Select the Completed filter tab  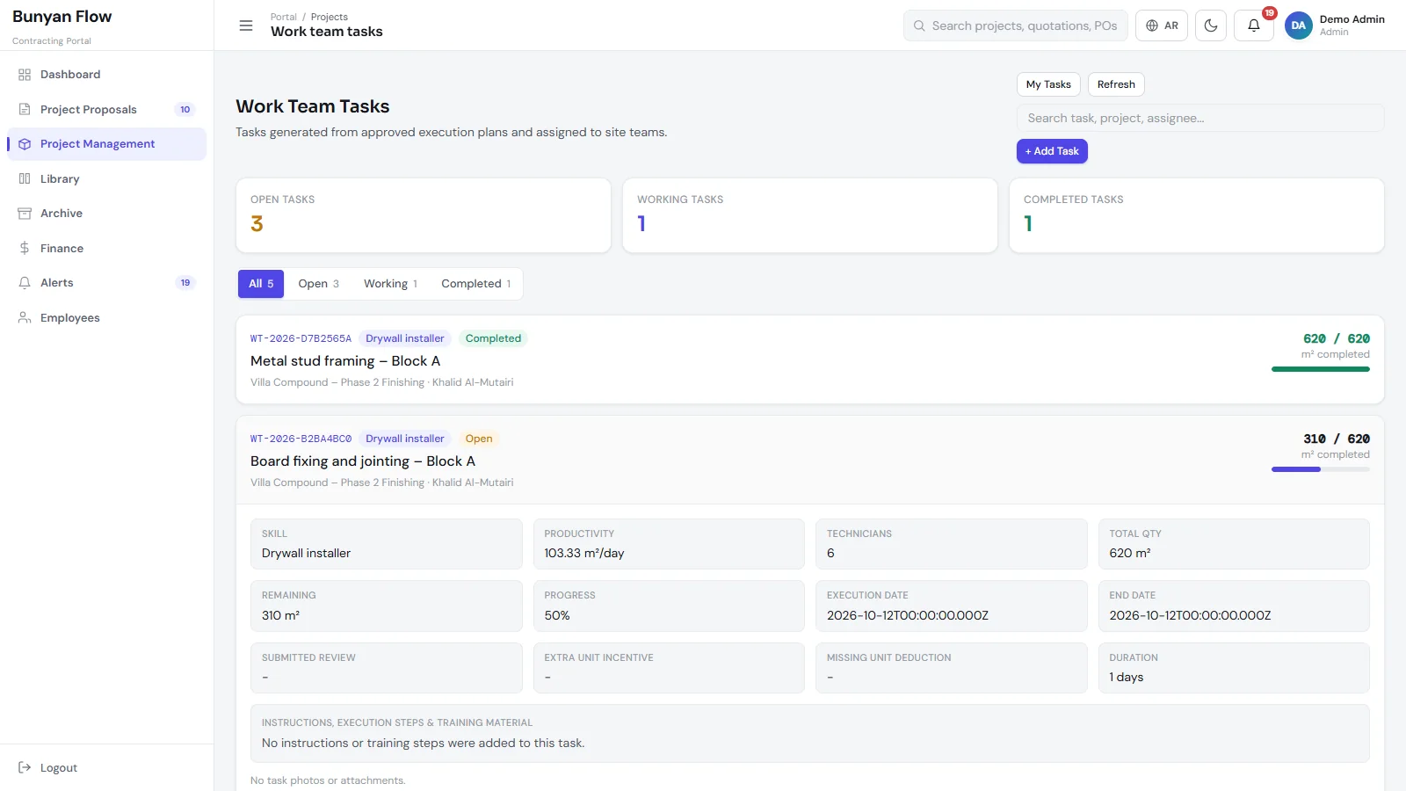pos(475,284)
